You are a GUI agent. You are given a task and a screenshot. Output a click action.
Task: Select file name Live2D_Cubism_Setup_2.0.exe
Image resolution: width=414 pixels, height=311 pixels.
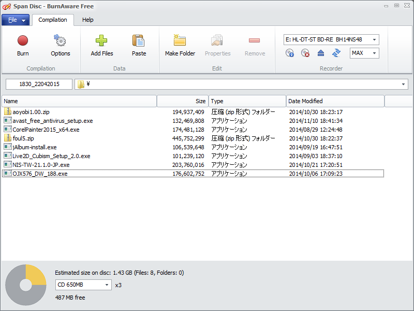(51, 156)
